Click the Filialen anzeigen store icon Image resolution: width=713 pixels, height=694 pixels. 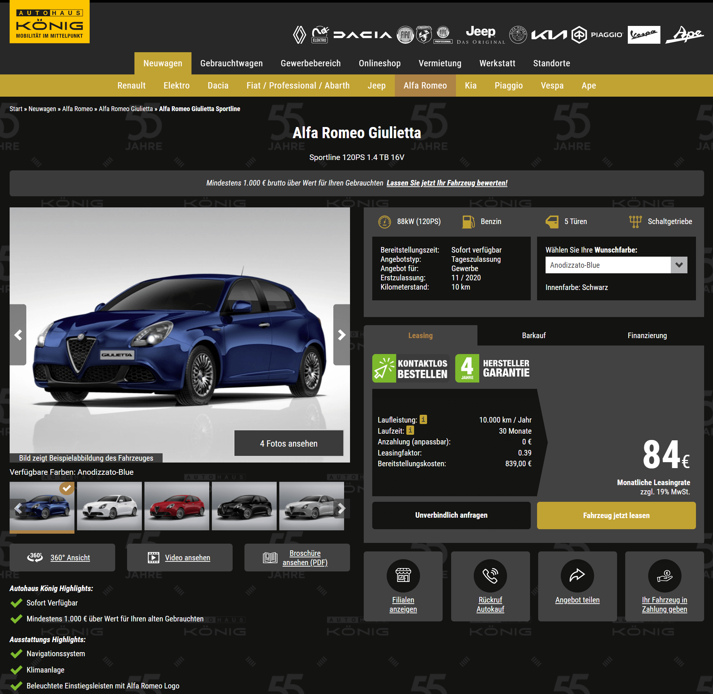click(x=403, y=575)
